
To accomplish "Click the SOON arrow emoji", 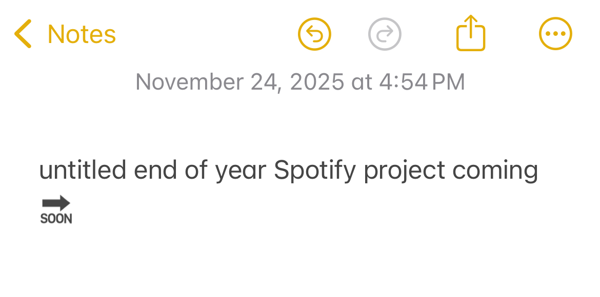I will coord(56,209).
